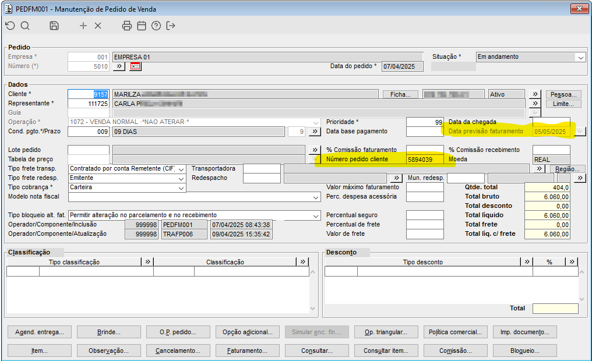592x361 pixels.
Task: Click the Brinde... button
Action: 109,332
